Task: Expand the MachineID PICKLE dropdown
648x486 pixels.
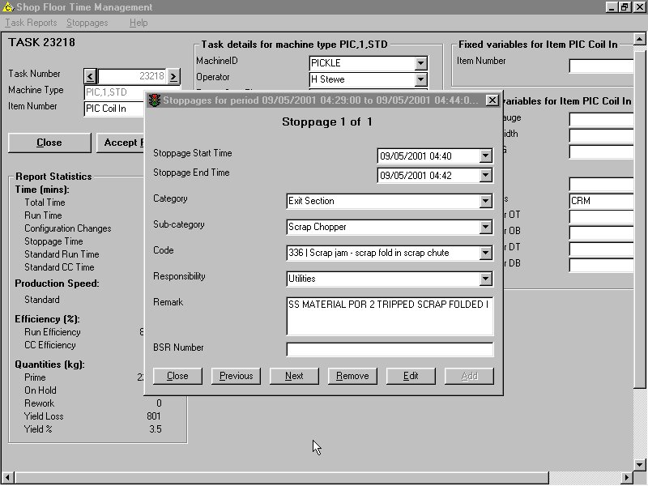Action: (x=420, y=63)
